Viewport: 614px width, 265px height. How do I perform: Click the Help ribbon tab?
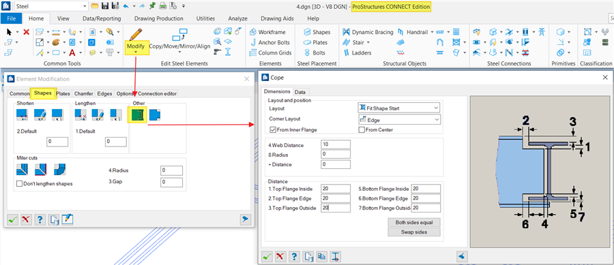click(x=313, y=18)
